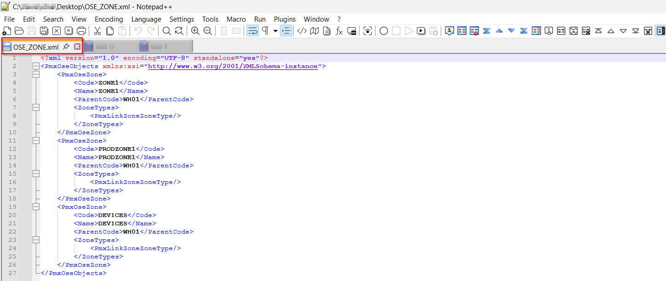
Task: Open the Plugins menu
Action: point(285,19)
